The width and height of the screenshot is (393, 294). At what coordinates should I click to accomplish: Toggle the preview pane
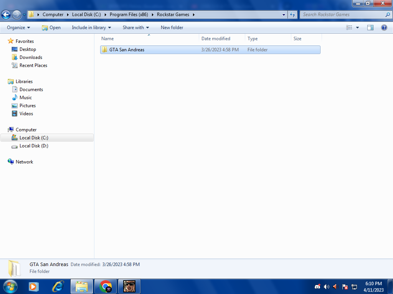(x=370, y=28)
